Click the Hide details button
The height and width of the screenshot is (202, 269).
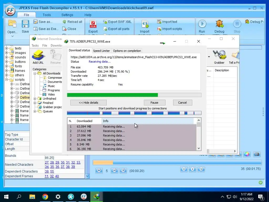coord(88,103)
